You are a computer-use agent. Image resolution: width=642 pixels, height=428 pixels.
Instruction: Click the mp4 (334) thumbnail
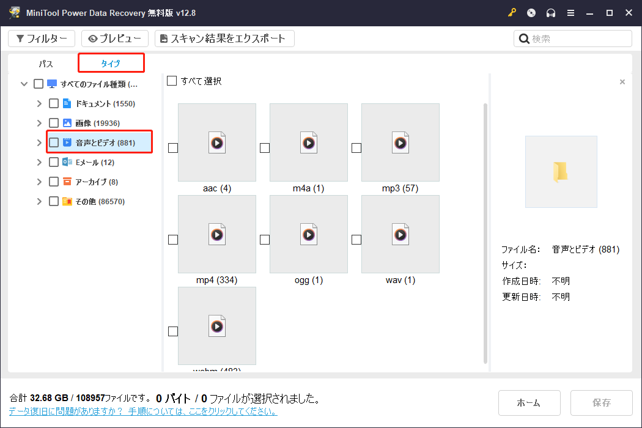(216, 234)
